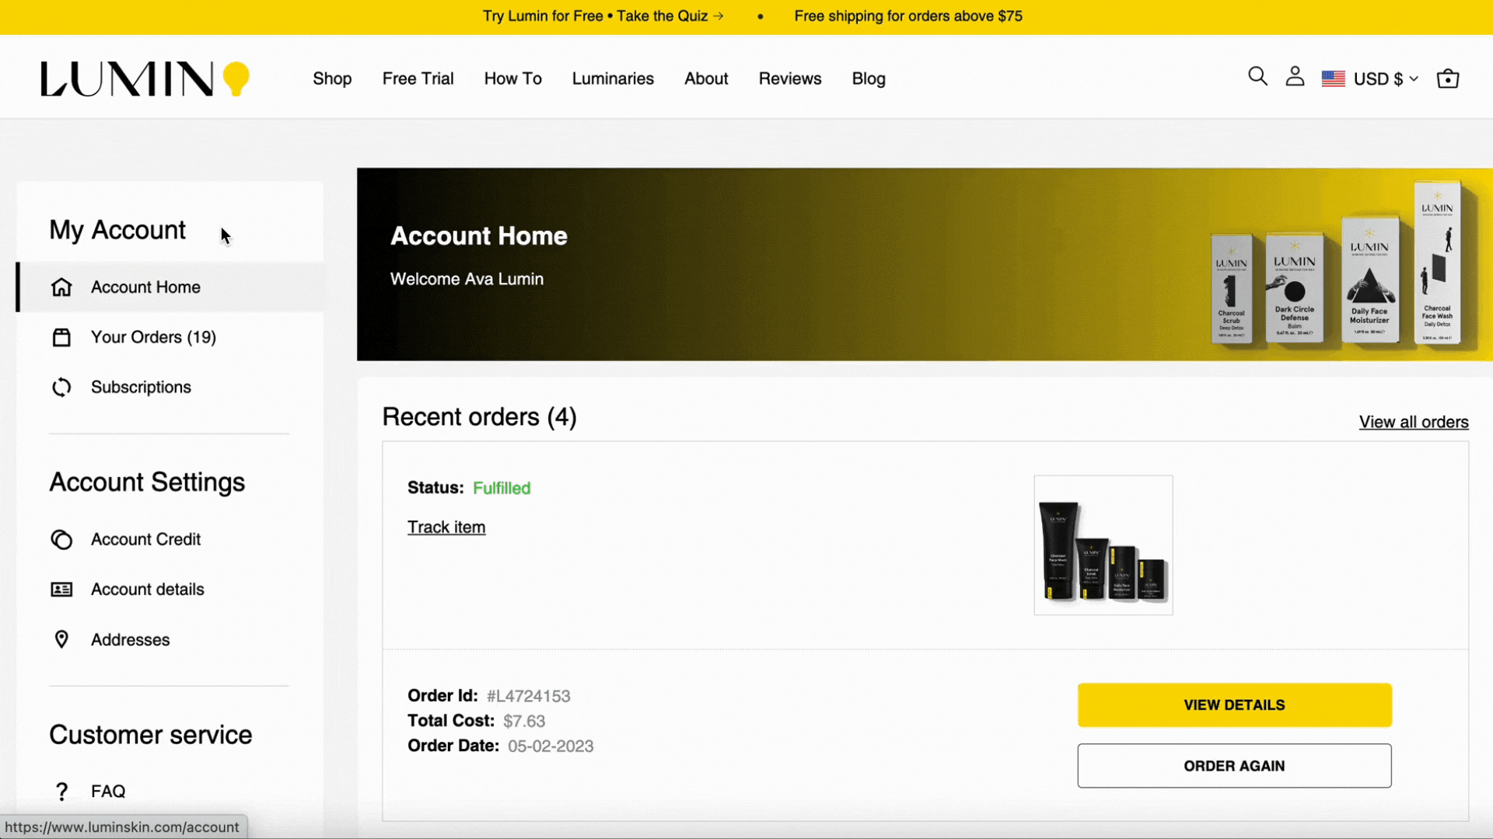Click the Charcoal Face Wash box in banner
This screenshot has height=839, width=1493.
[1437, 263]
